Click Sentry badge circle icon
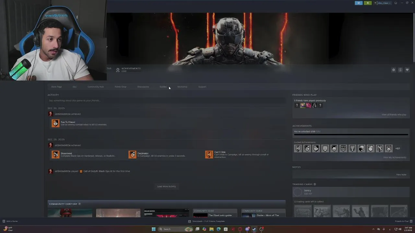This screenshot has width=415, height=233. [298, 192]
